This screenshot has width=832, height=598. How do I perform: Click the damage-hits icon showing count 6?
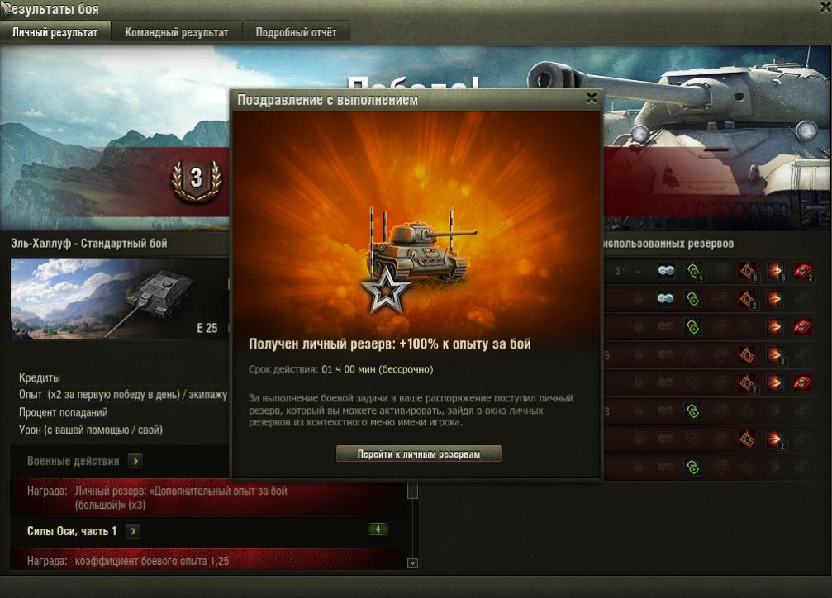tap(749, 271)
